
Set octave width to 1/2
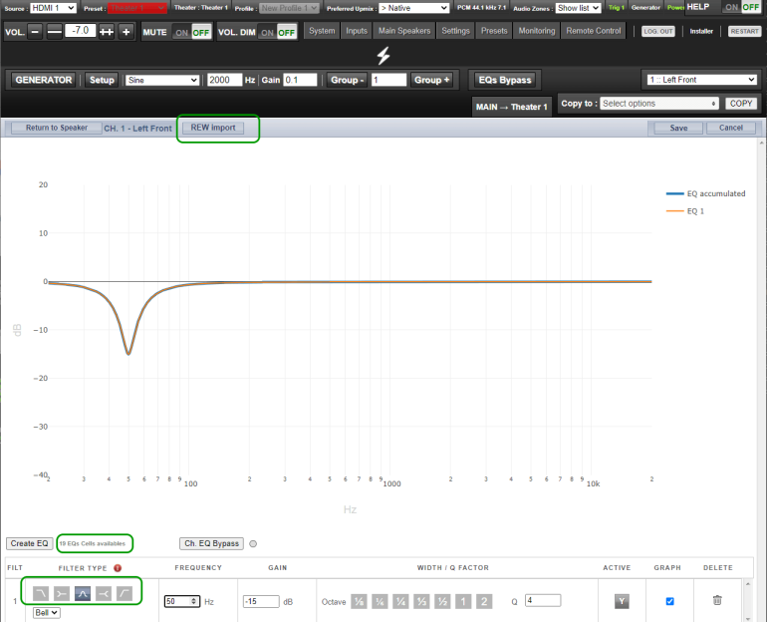(x=442, y=601)
